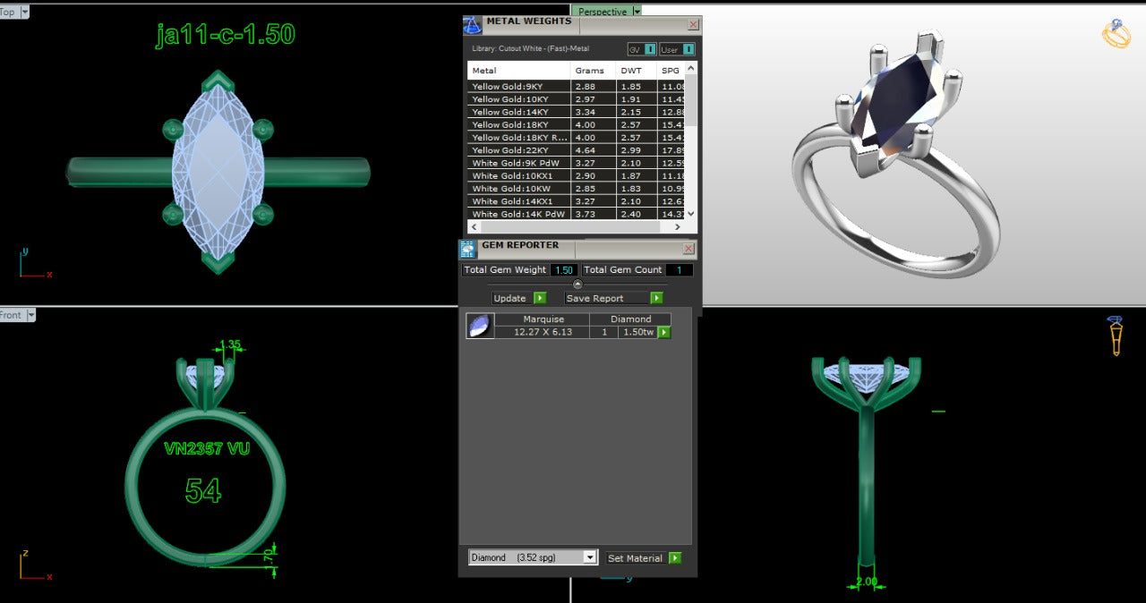Viewport: 1146px width, 603px height.
Task: Click the VN2357 VU text inside ring
Action: click(207, 448)
